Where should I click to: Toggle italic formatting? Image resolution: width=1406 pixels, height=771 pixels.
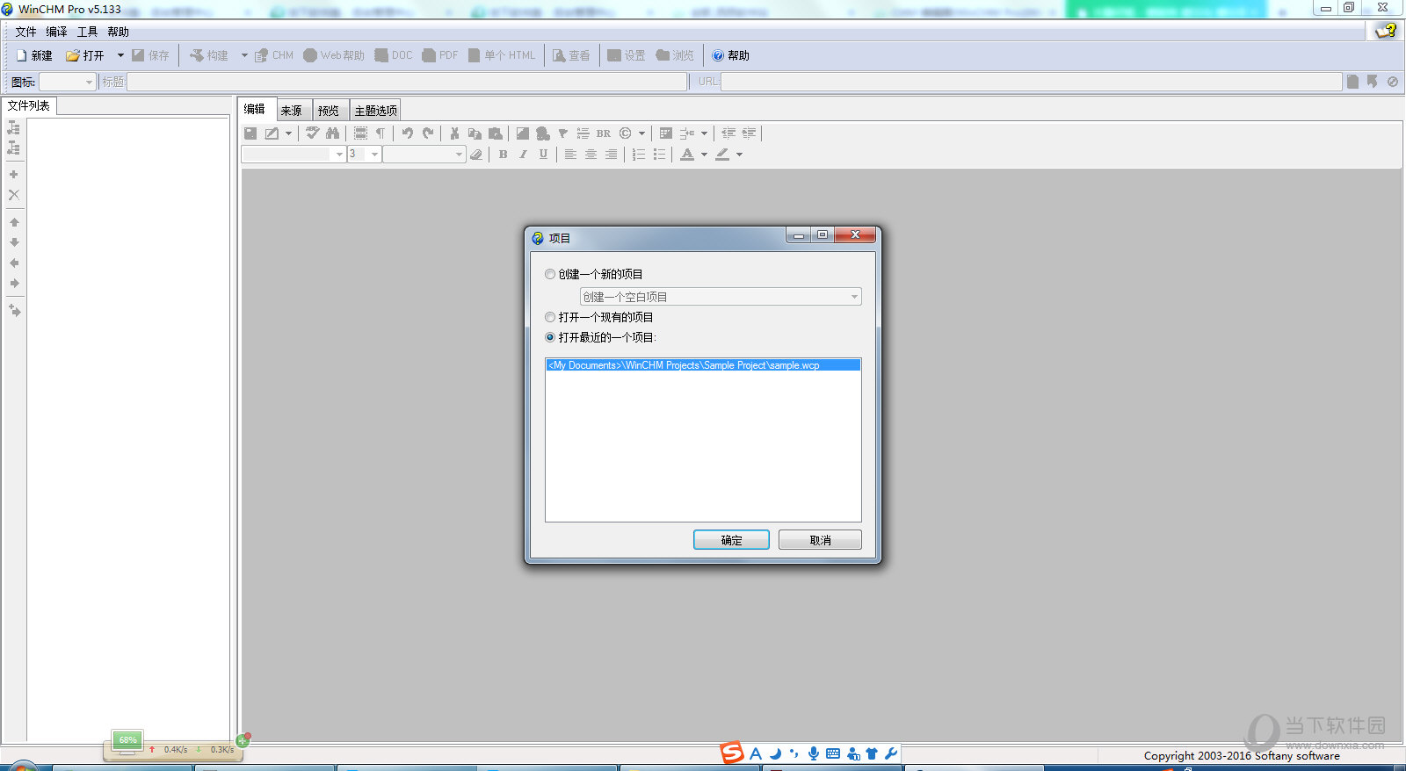(x=523, y=155)
